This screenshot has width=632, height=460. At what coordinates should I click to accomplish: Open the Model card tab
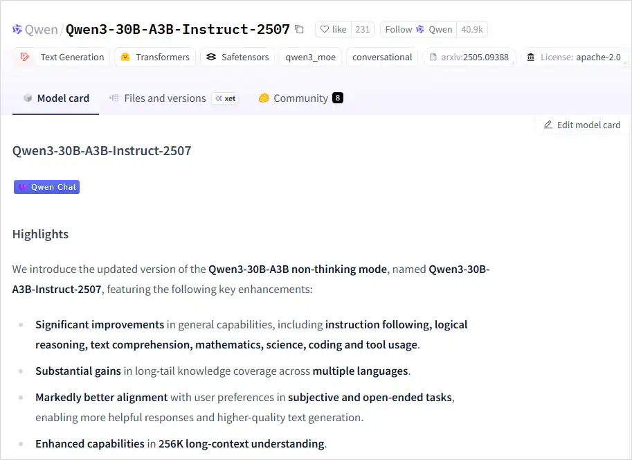click(55, 98)
